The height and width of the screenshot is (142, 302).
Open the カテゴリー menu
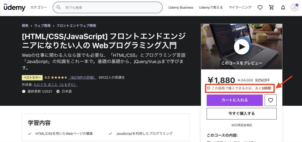coord(39,7)
